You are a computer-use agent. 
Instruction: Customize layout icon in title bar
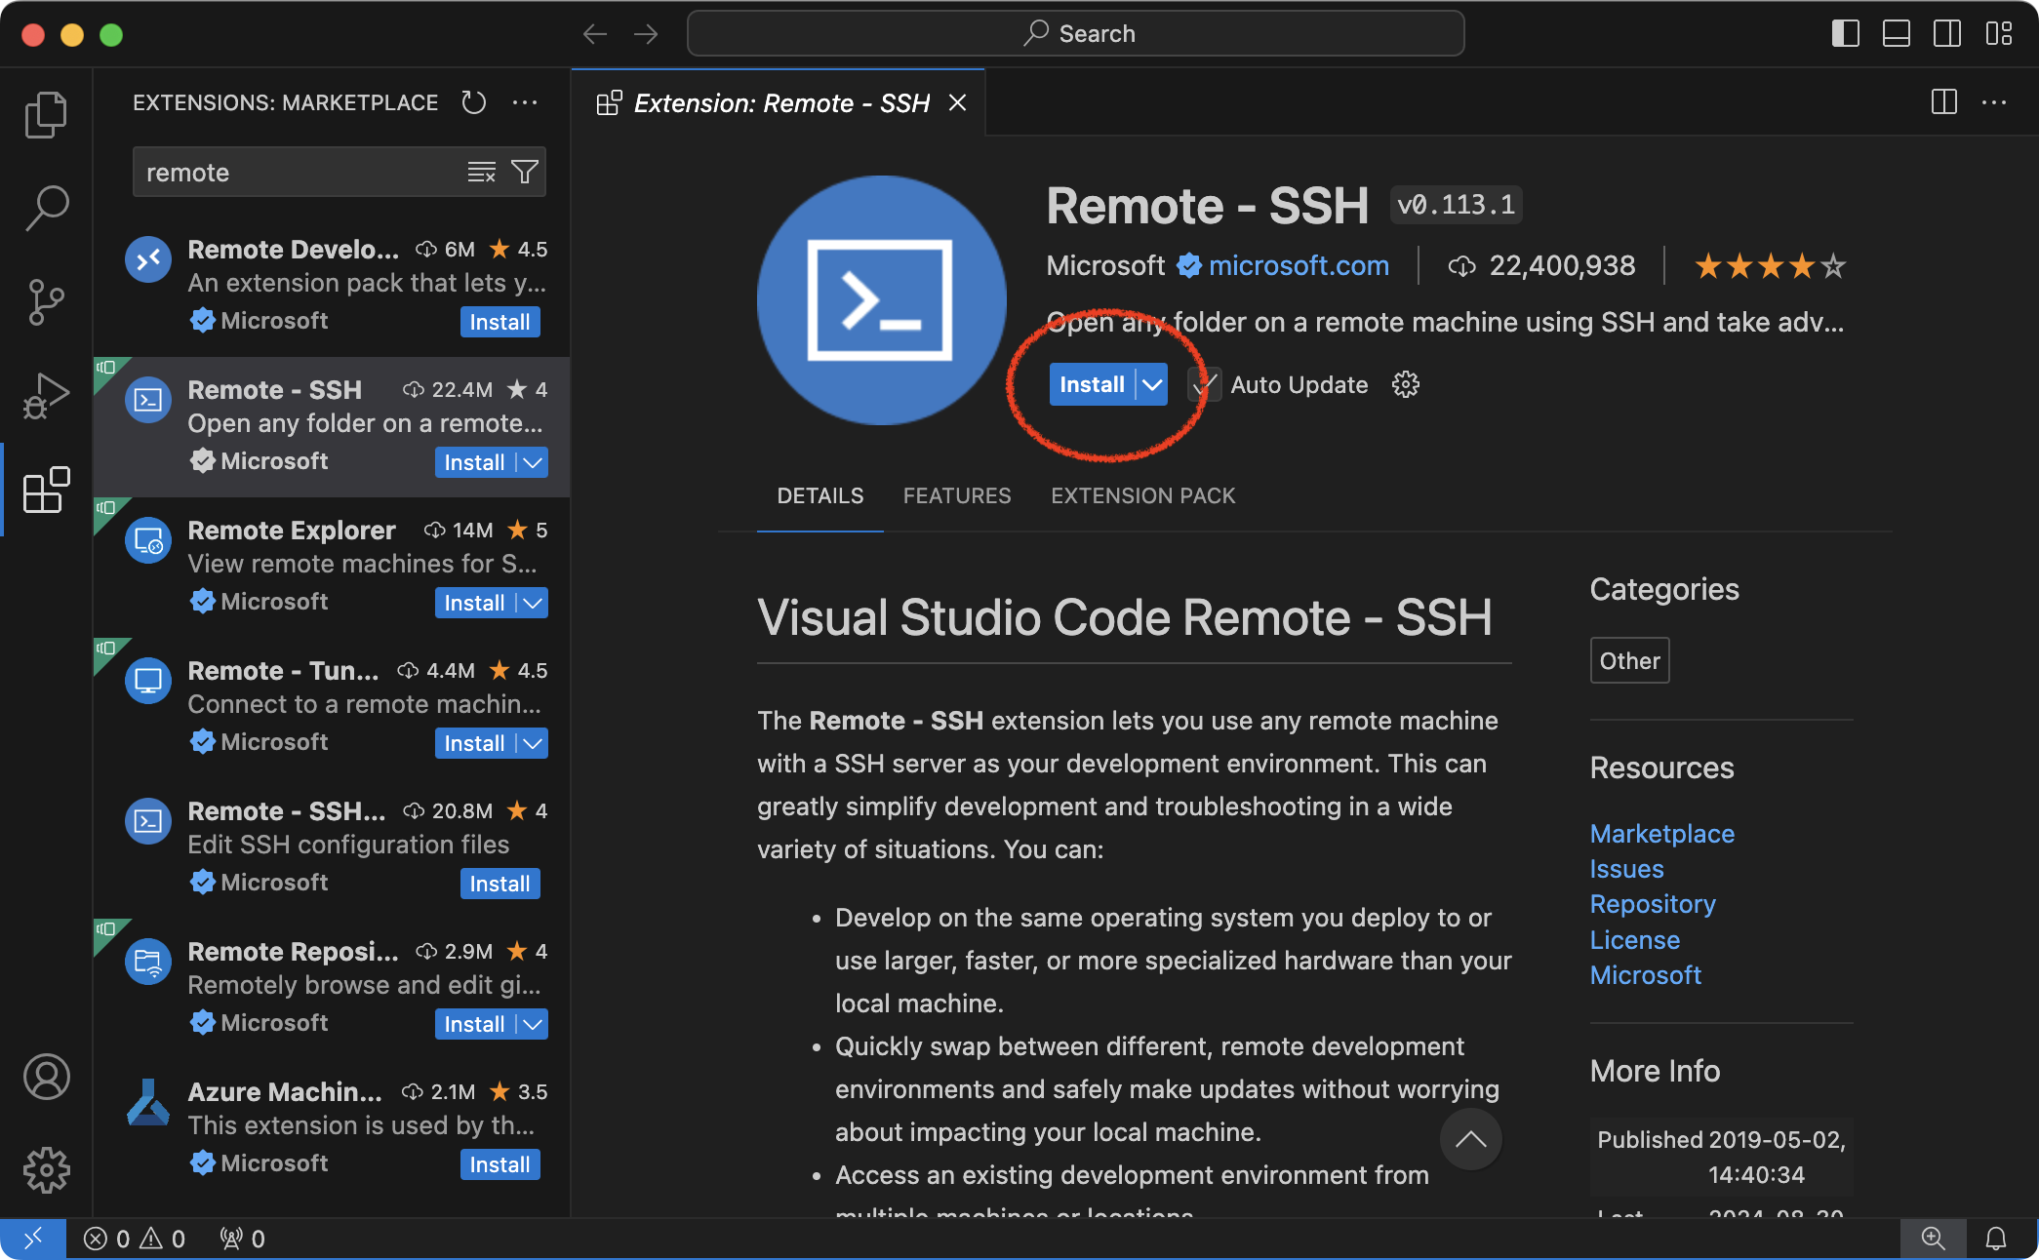tap(1999, 34)
